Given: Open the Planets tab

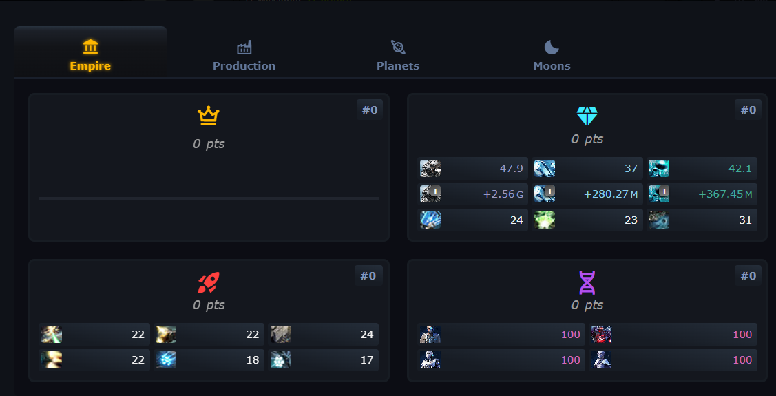Looking at the screenshot, I should coord(397,56).
